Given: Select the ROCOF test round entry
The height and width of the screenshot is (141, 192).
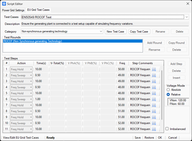Looking at the screenshot, I should pos(72,41).
